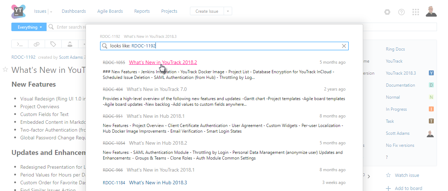Open issue ID RDOC-1054
Viewport: 448px width, 191px height.
click(114, 143)
